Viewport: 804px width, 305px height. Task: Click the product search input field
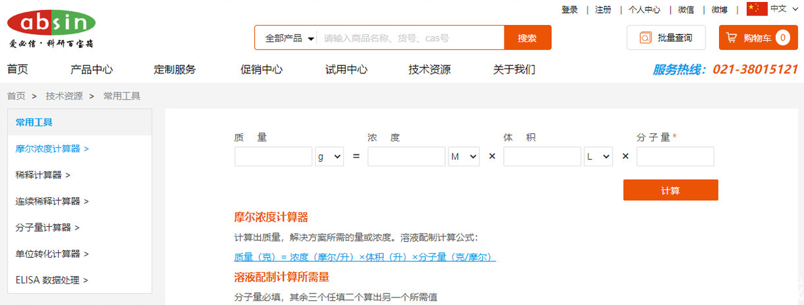tap(410, 38)
